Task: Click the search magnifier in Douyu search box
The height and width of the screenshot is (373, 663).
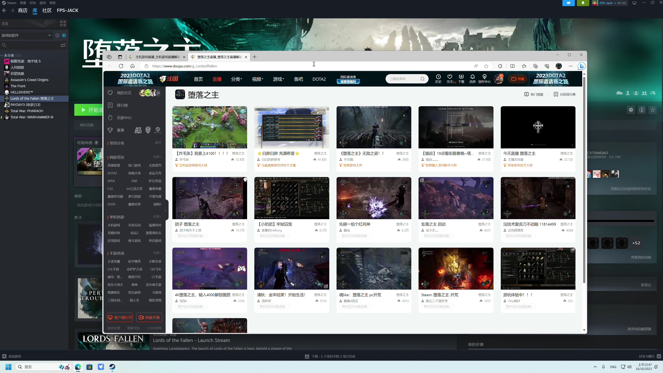Action: tap(422, 79)
